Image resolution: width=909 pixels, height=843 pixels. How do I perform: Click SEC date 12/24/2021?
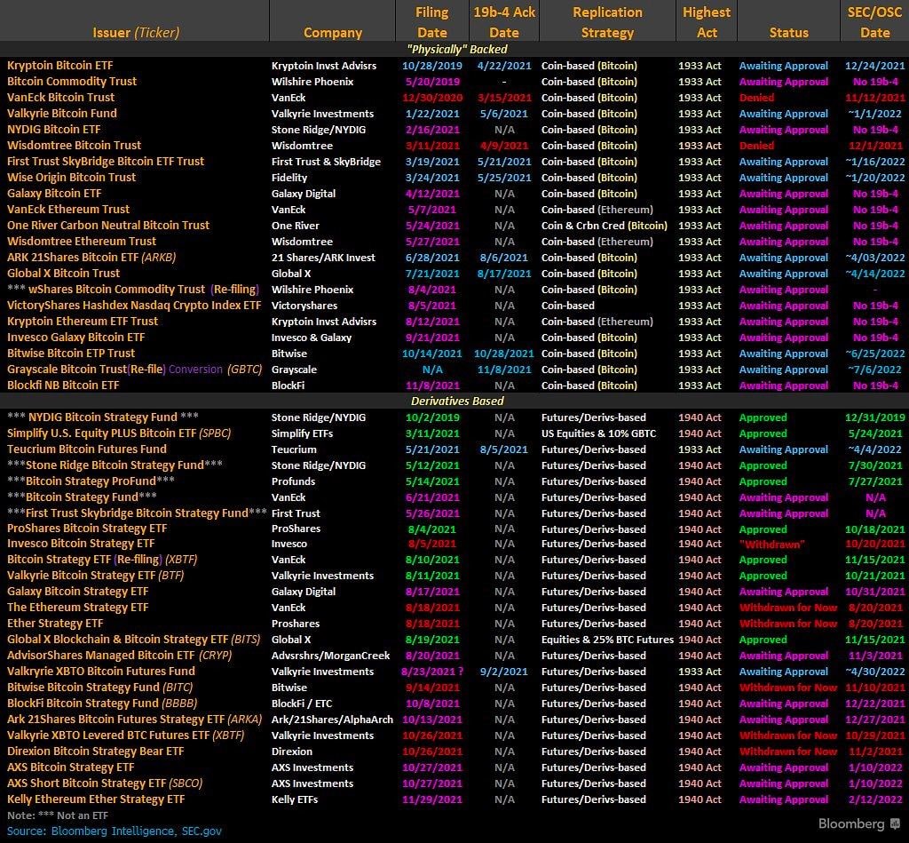coord(874,66)
